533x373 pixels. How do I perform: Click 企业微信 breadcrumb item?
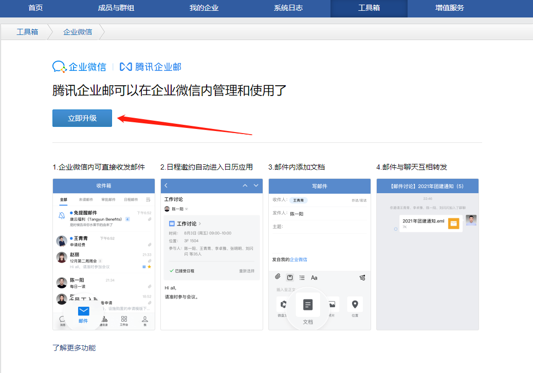coord(78,32)
